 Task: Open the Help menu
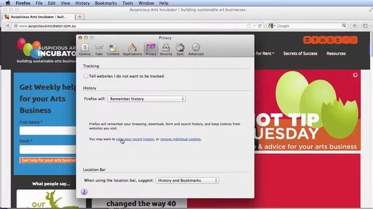pyautogui.click(x=164, y=3)
